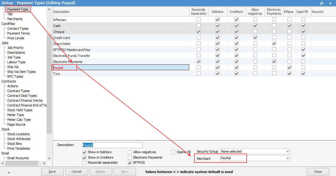Open the Security Group dropdown
The height and width of the screenshot is (176, 336).
point(288,151)
